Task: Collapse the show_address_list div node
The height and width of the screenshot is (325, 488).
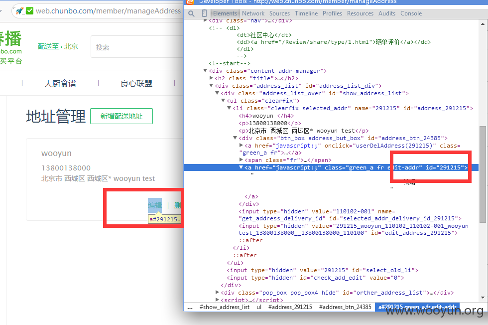Action: click(217, 93)
